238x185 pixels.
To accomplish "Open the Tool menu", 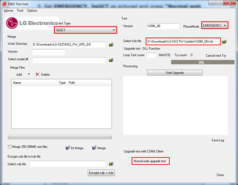I will coord(20,10).
